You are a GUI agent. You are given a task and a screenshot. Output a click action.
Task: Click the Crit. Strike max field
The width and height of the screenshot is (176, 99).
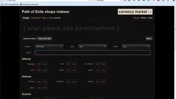[103, 64]
